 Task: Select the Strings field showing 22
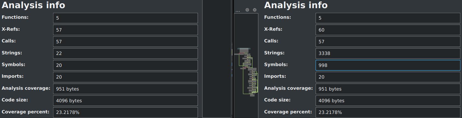pyautogui.click(x=125, y=53)
